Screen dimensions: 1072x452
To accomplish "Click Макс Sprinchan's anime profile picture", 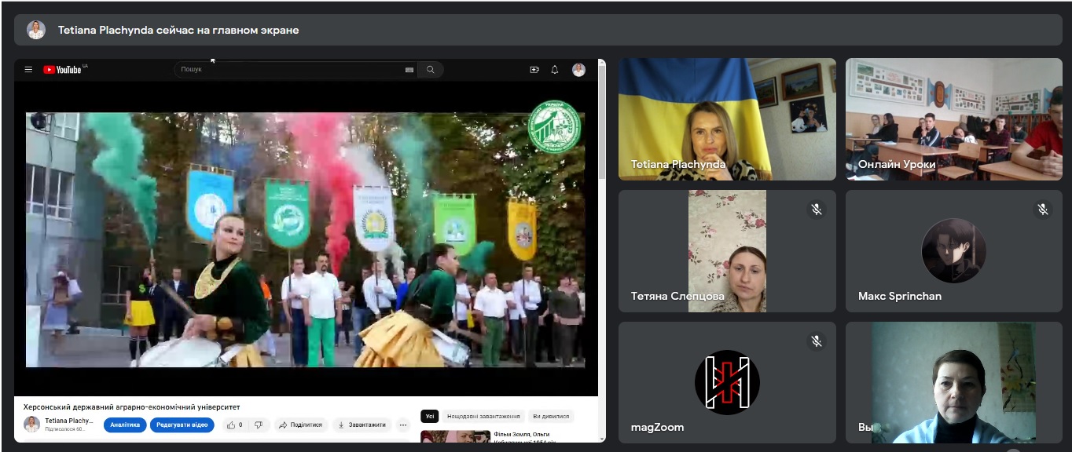I will click(954, 250).
